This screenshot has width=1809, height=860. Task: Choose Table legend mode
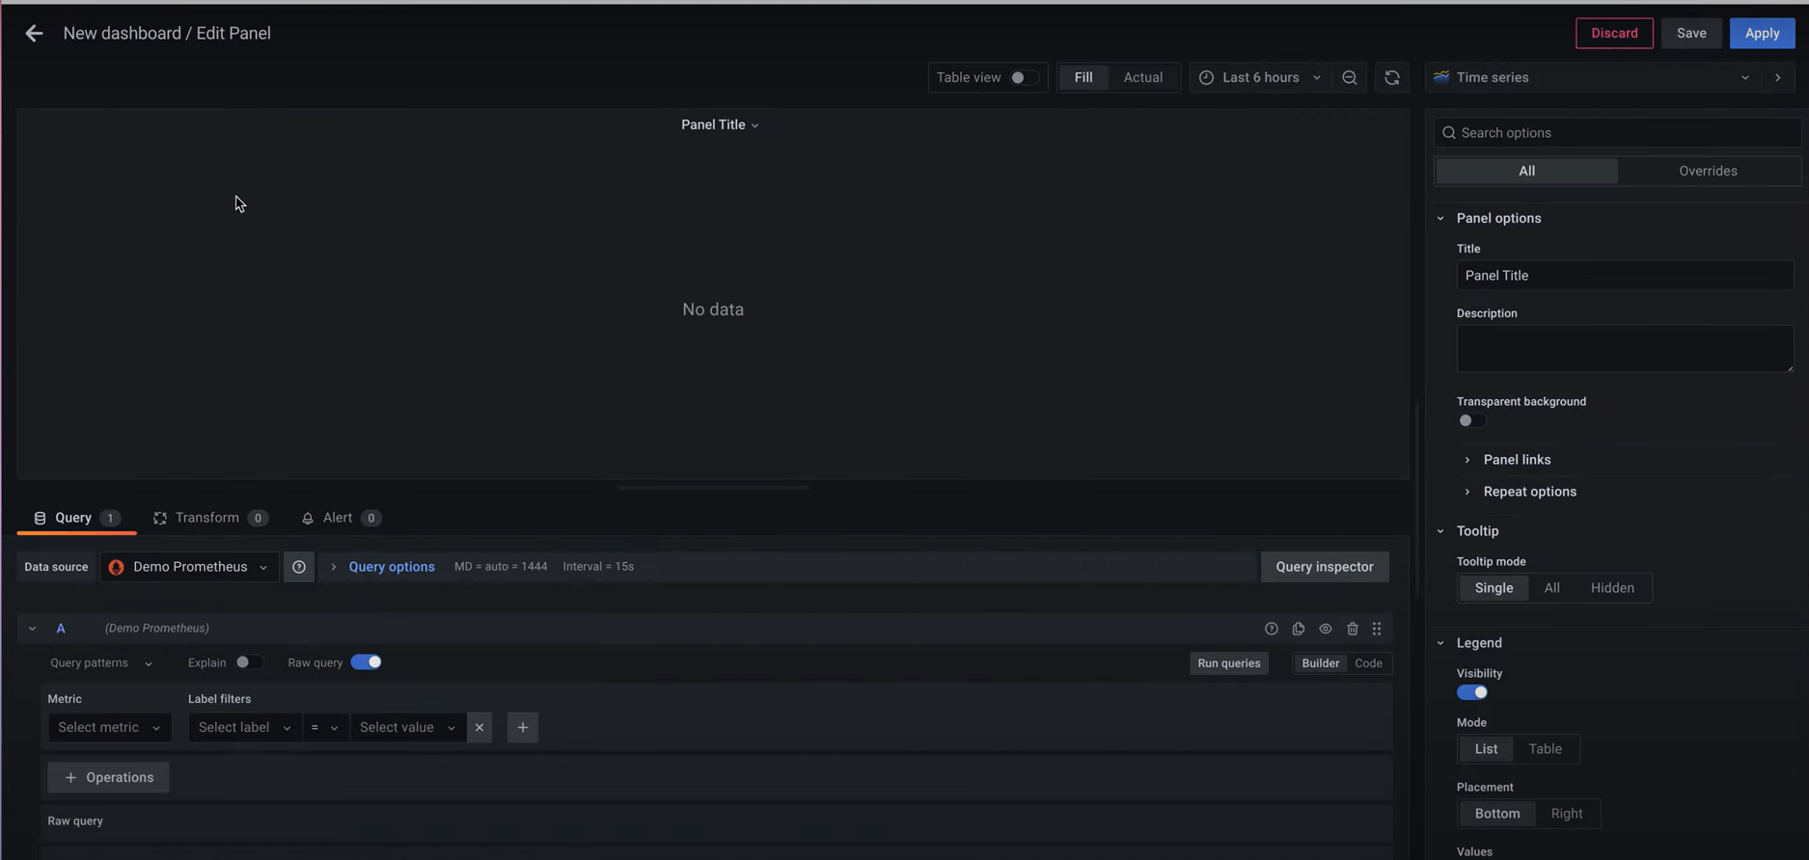(x=1545, y=749)
